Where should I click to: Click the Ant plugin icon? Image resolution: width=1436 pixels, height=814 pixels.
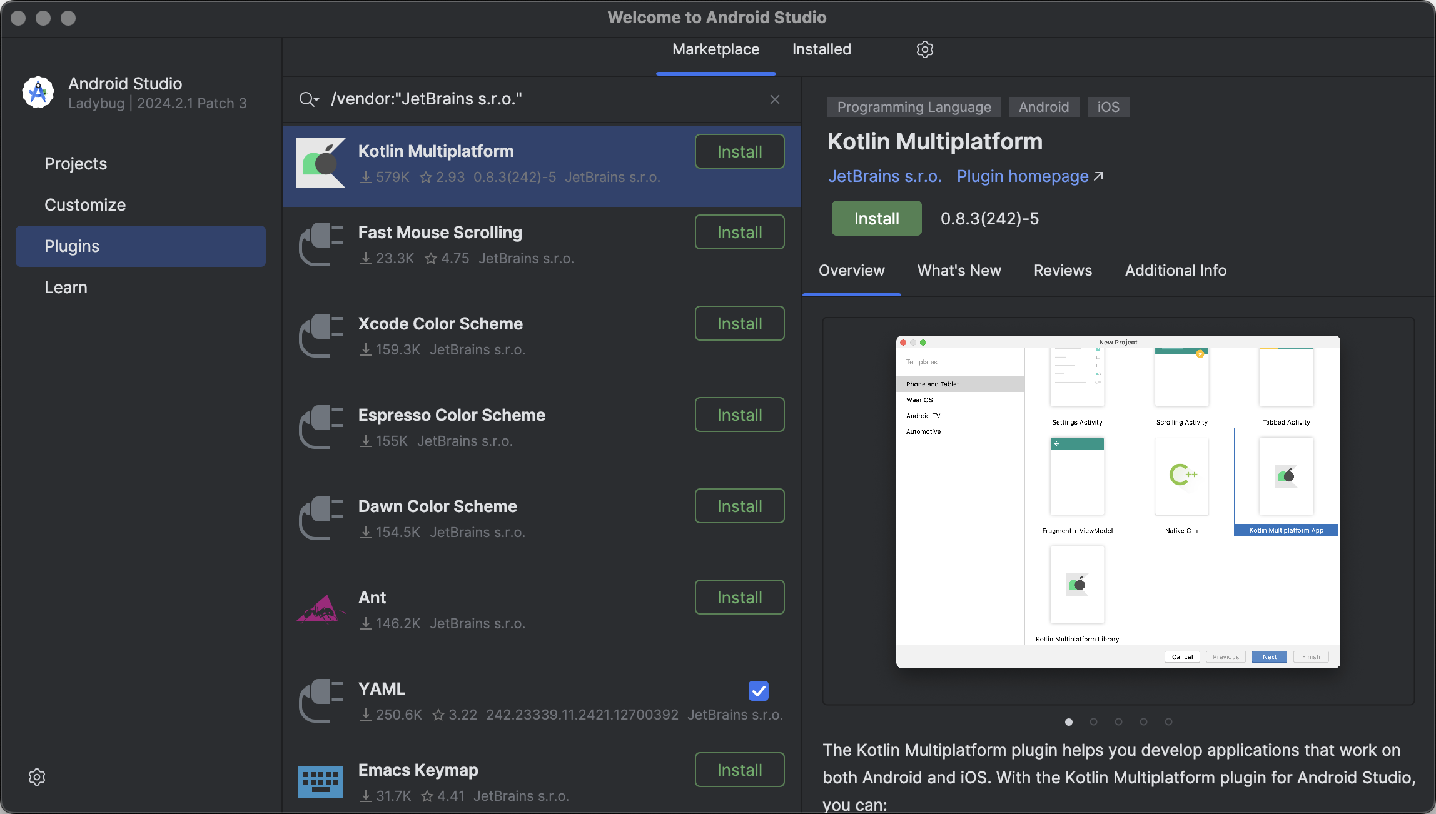(x=321, y=609)
